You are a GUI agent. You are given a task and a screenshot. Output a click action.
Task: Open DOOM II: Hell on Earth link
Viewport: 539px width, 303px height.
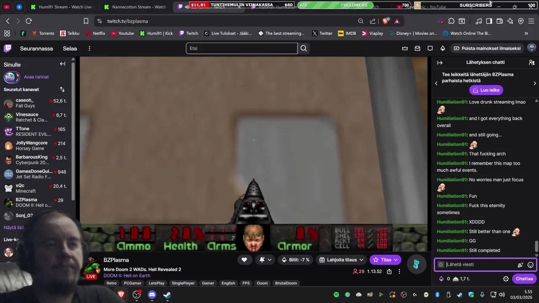pyautogui.click(x=127, y=276)
